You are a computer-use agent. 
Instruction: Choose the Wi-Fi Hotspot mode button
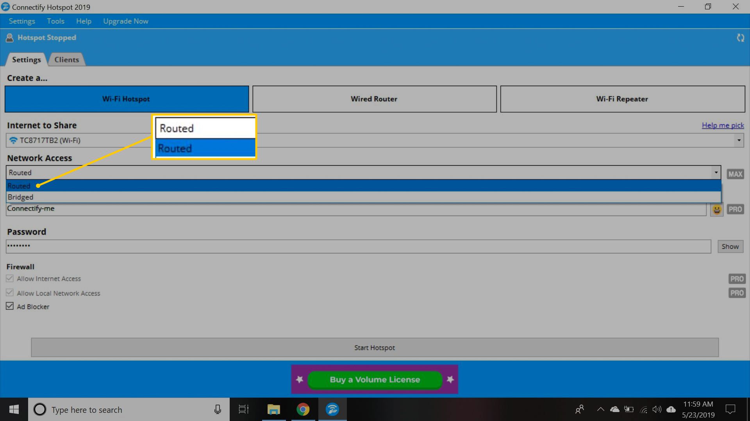pos(127,99)
